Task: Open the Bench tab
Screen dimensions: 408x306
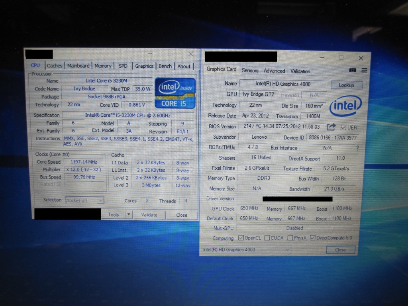Action: click(165, 67)
